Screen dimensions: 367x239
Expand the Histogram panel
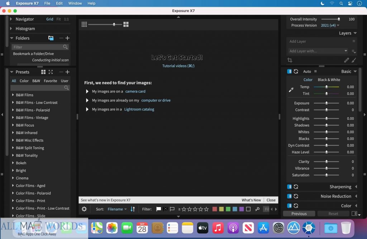click(11, 29)
